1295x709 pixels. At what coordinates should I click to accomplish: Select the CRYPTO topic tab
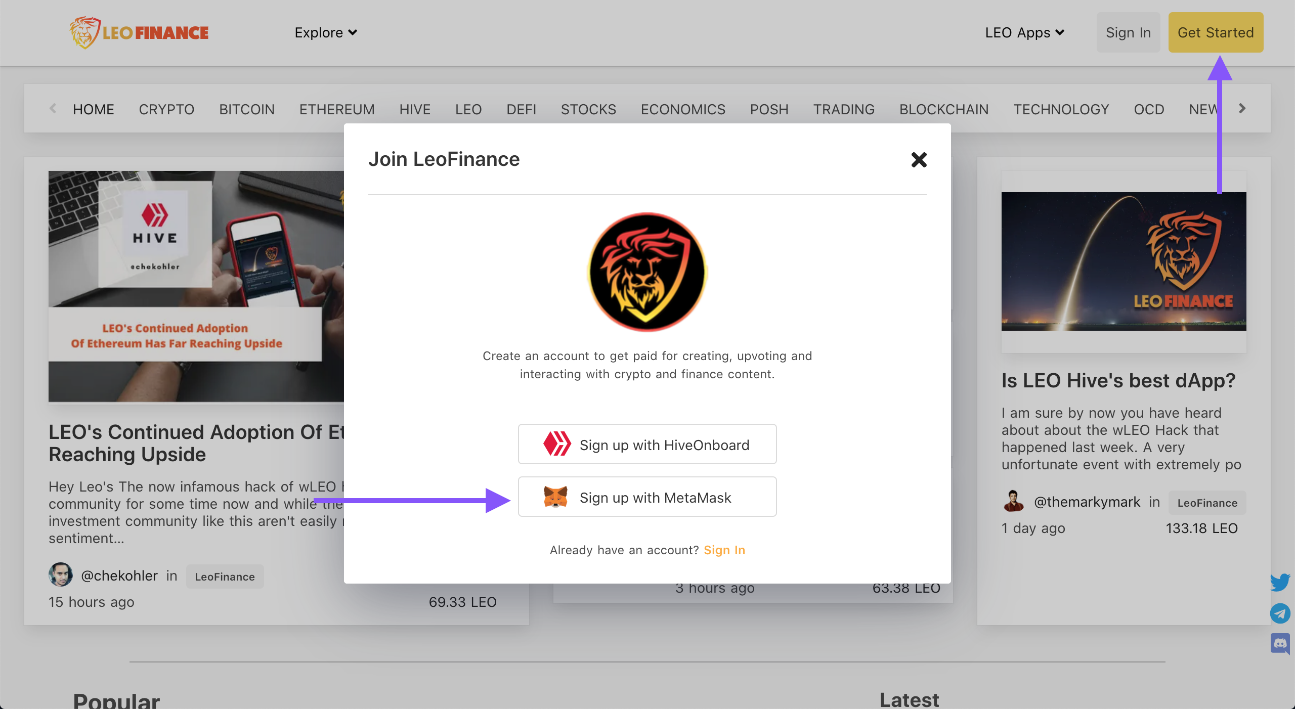point(166,109)
